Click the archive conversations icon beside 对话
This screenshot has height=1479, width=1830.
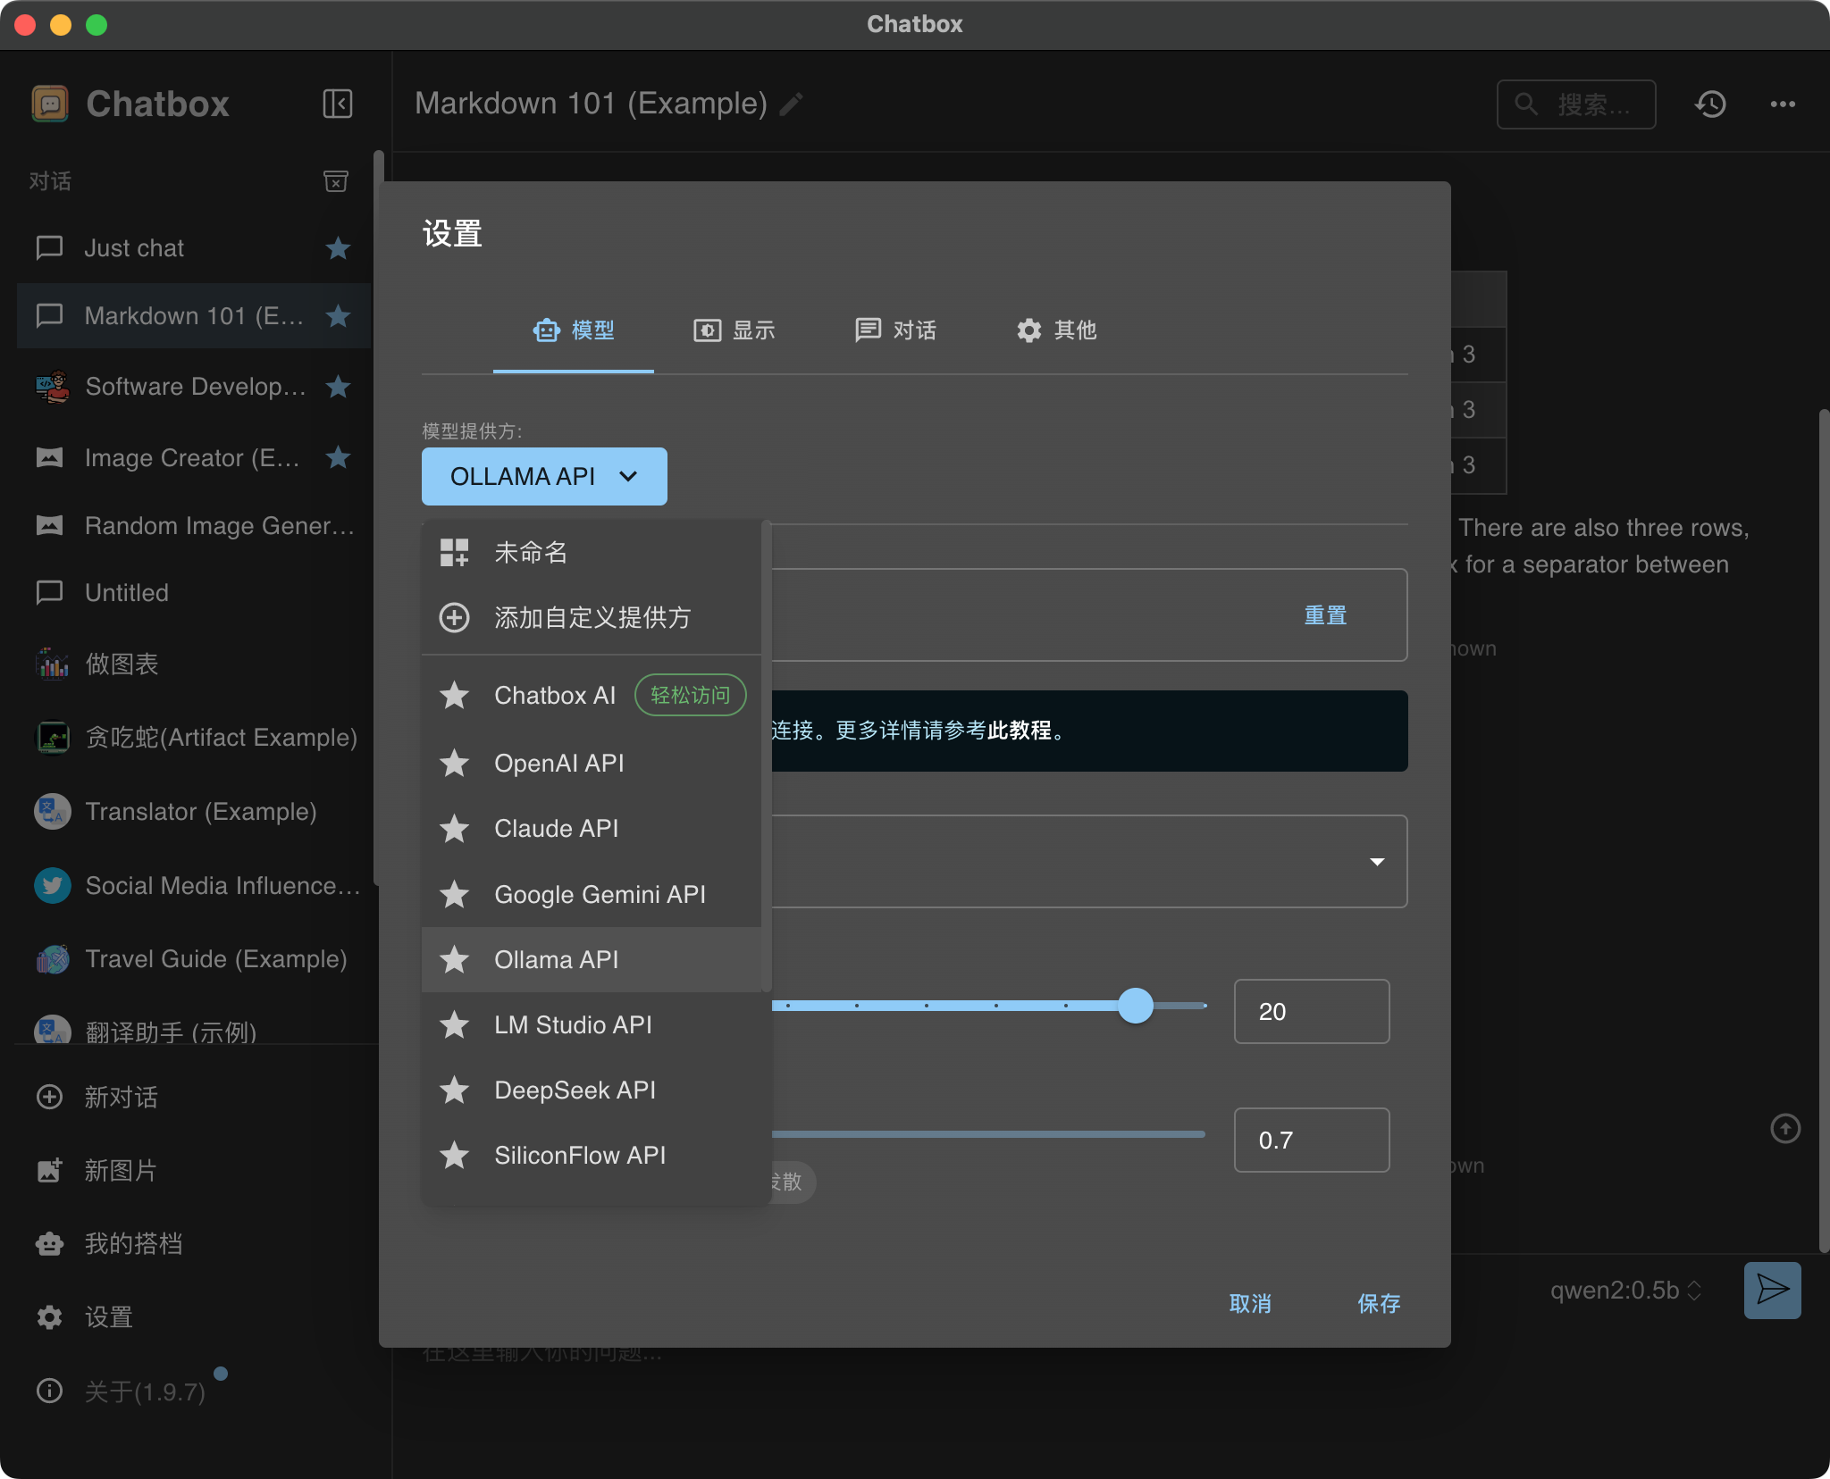coord(336,181)
